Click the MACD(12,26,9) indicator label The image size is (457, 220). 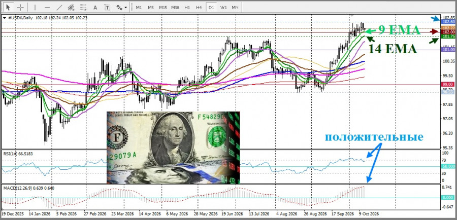click(x=28, y=188)
